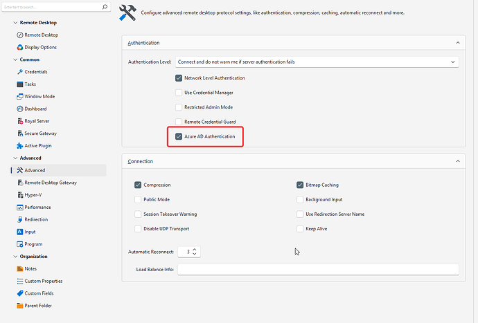478x323 pixels.
Task: Click the Custom Properties list icon
Action: click(x=20, y=281)
